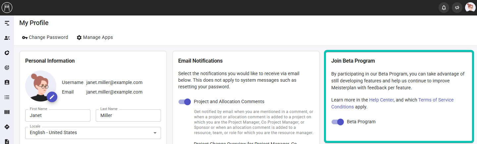Open the user avatar menu

pyautogui.click(x=470, y=7)
